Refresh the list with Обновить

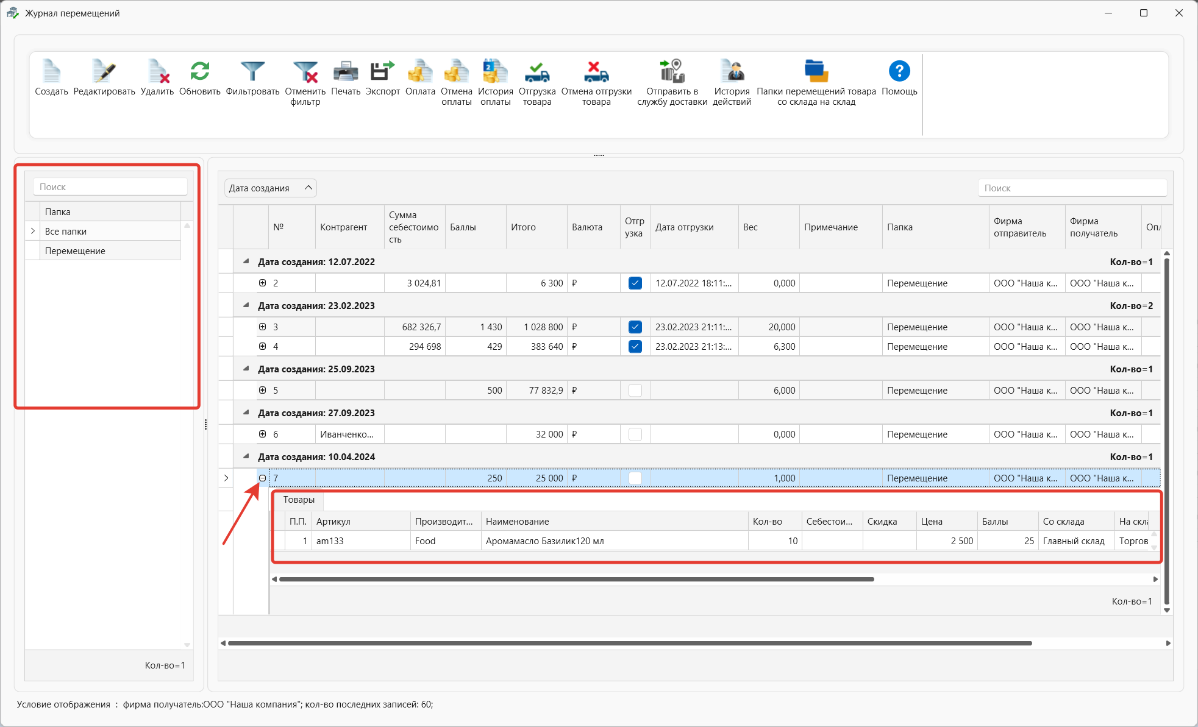[x=199, y=72]
